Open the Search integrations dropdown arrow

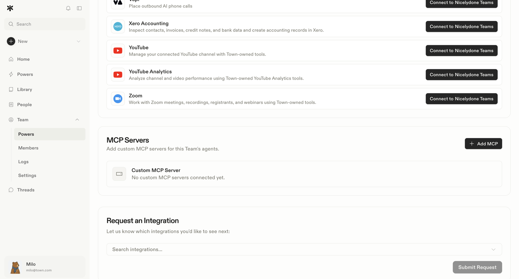coord(493,250)
